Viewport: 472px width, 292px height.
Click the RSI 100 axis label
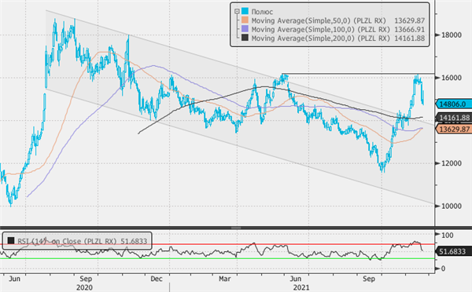pos(448,235)
